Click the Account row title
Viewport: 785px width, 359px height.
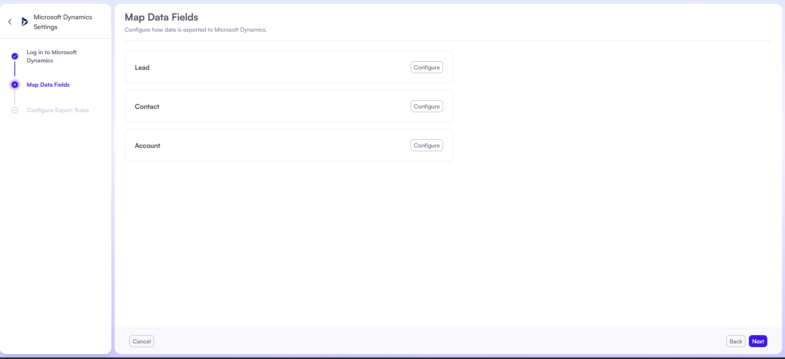(x=147, y=146)
